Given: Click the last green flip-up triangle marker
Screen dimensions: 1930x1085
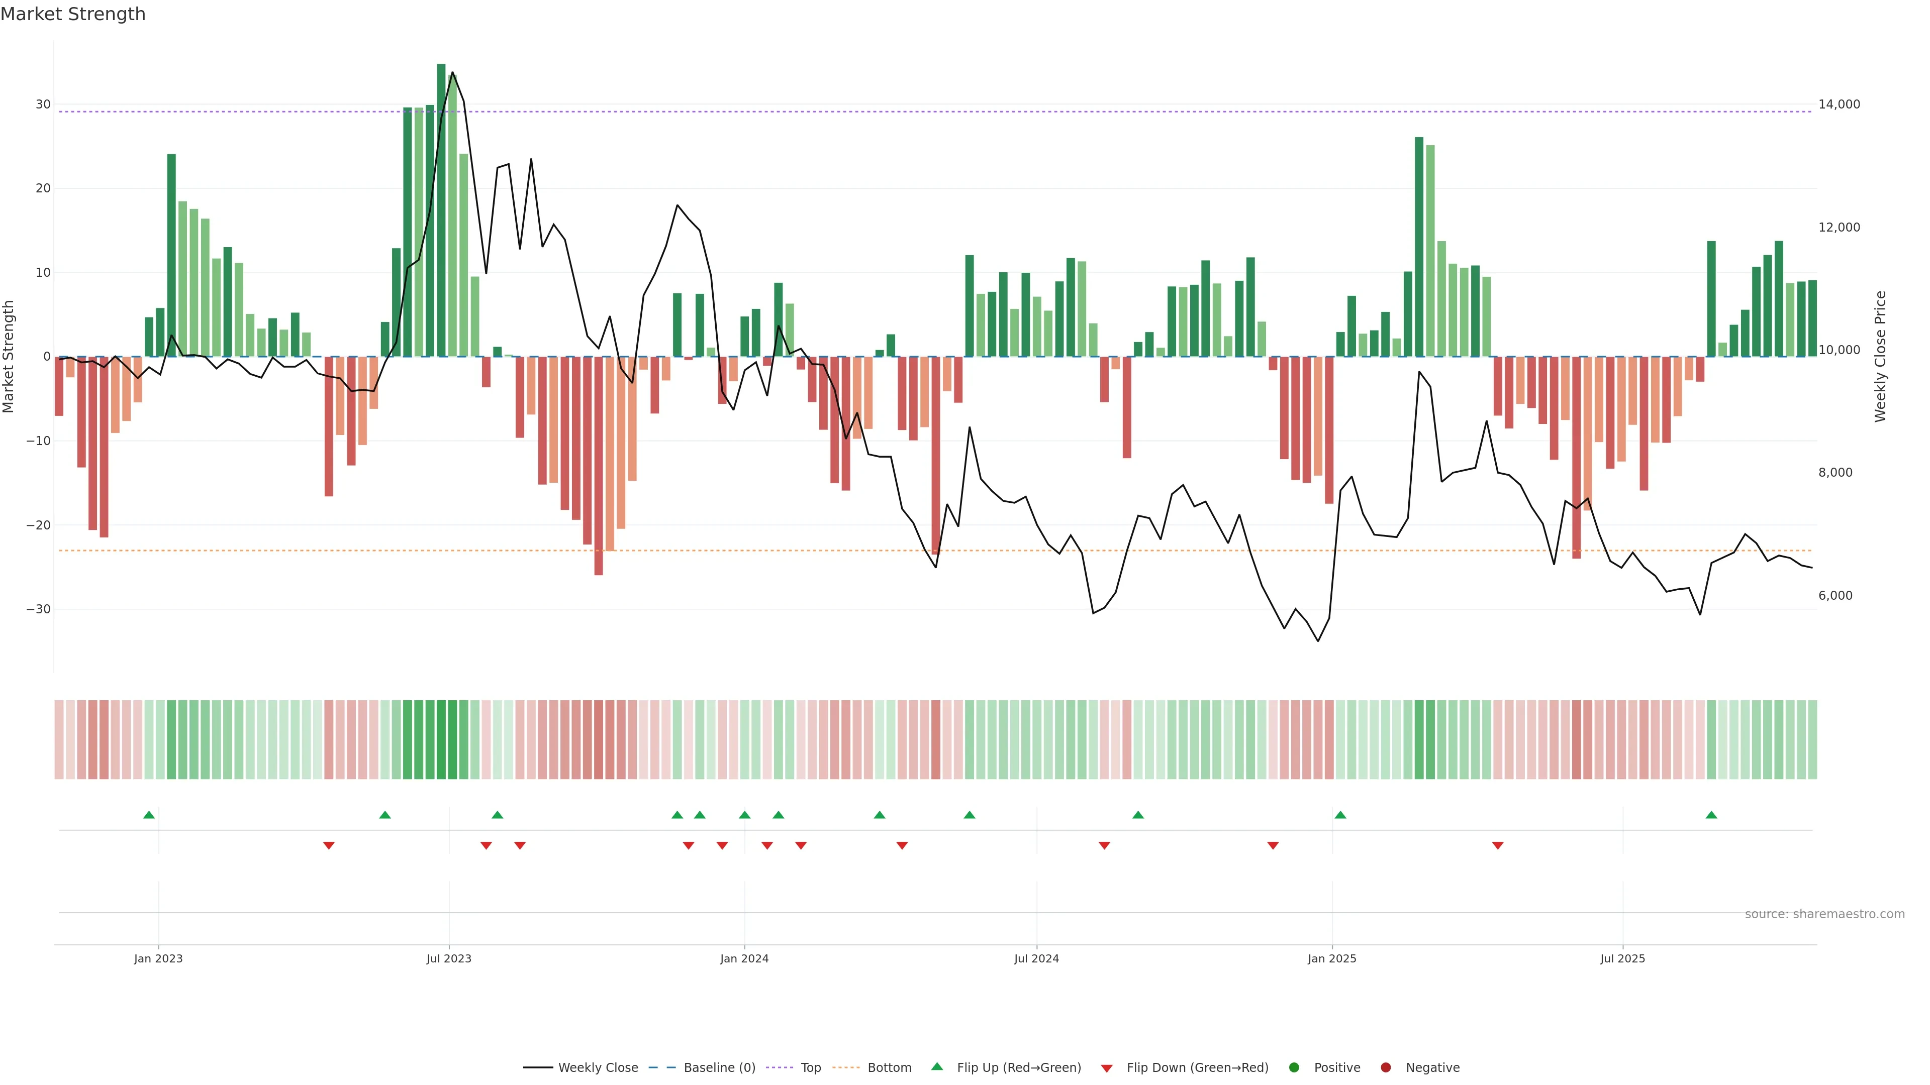Looking at the screenshot, I should click(1711, 815).
